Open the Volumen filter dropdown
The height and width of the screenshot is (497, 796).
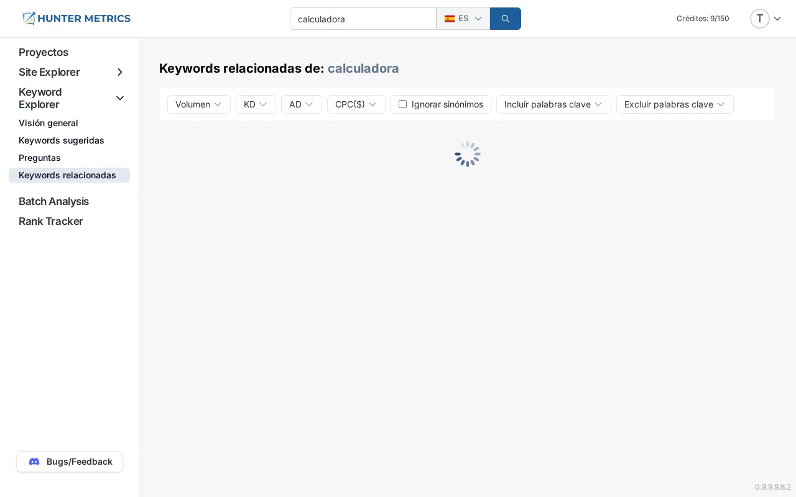click(198, 104)
